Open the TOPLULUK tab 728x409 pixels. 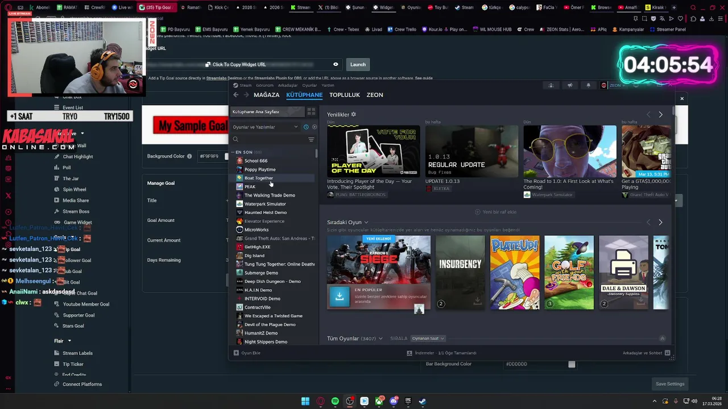(345, 95)
